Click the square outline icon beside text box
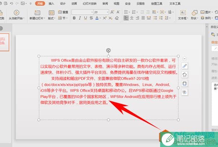This screenshot has height=147, width=218. tap(184, 83)
